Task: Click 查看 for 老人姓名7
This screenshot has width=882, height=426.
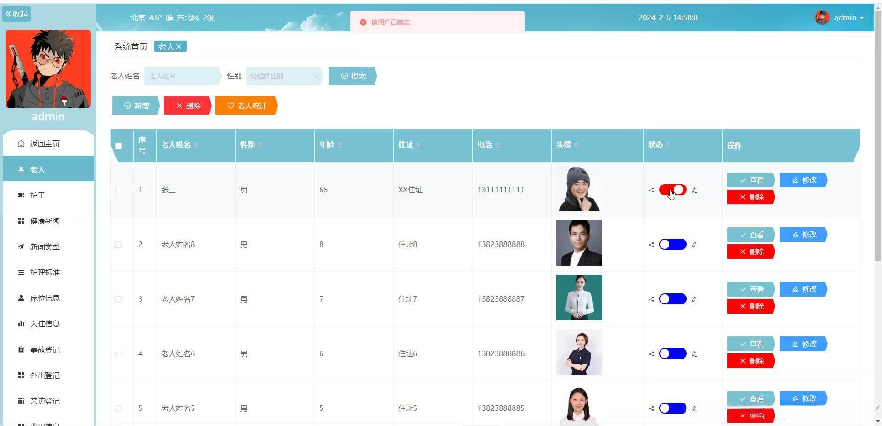Action: [x=751, y=289]
